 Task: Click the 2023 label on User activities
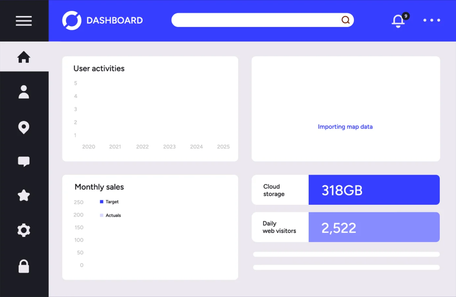(x=169, y=147)
